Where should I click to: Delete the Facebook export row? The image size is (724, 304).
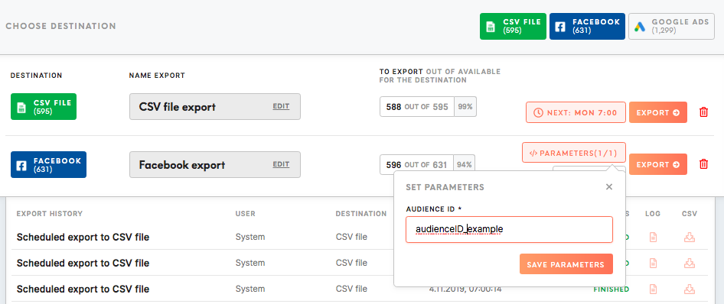coord(703,164)
